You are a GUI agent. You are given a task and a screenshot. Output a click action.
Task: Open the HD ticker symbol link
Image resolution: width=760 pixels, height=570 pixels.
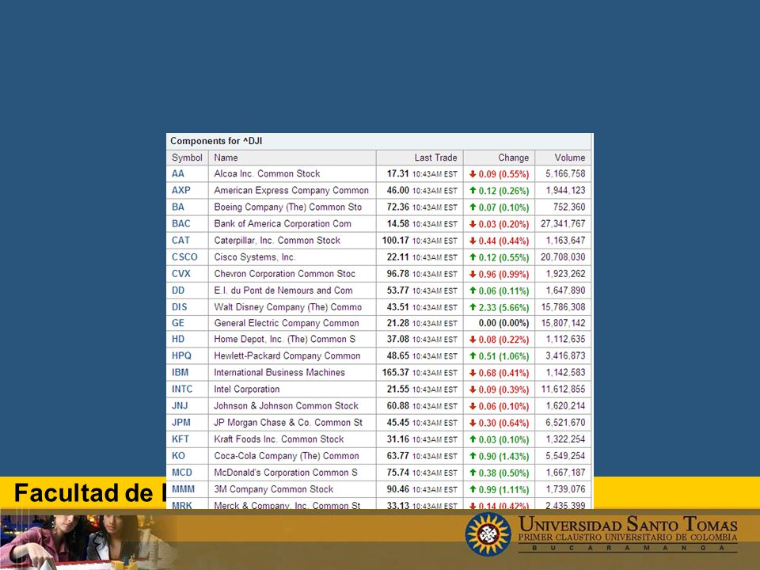(x=178, y=339)
